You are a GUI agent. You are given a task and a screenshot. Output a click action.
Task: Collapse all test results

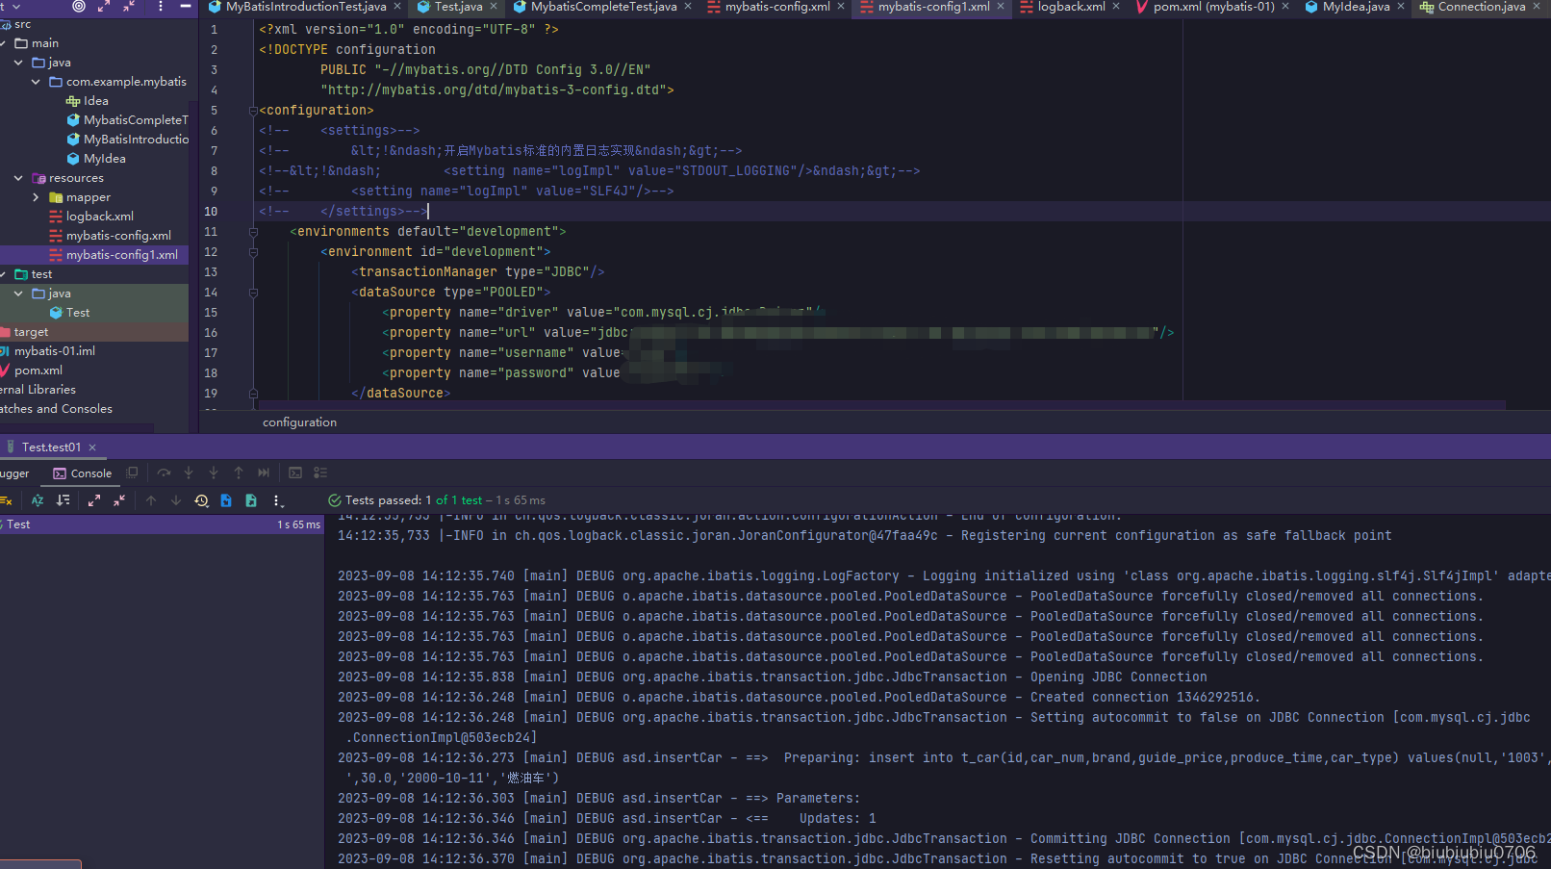[x=119, y=500]
